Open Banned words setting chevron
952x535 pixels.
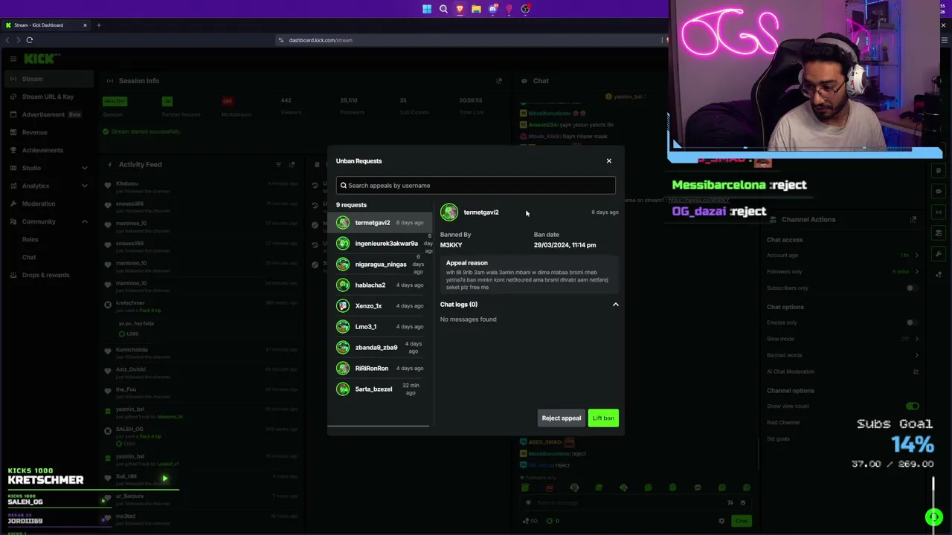pos(916,355)
